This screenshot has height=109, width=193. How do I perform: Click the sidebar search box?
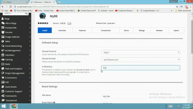(x=15, y=13)
